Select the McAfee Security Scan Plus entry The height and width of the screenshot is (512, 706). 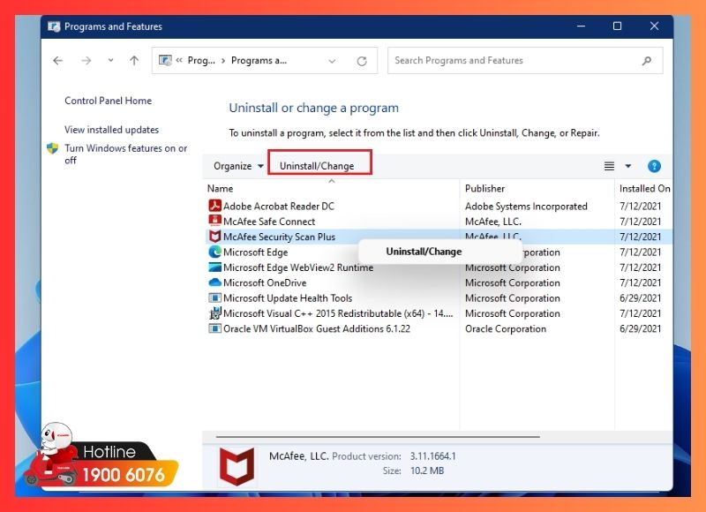point(279,237)
